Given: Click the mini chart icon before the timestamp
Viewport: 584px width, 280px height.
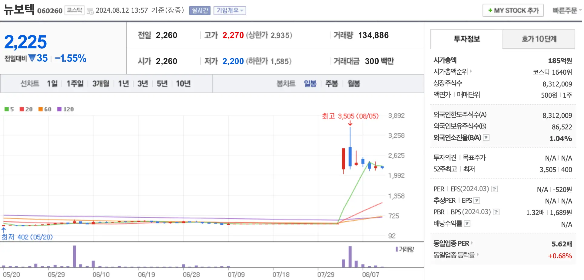Looking at the screenshot, I should [90, 10].
